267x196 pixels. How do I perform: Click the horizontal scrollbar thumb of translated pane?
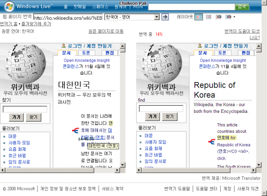(x=186, y=170)
